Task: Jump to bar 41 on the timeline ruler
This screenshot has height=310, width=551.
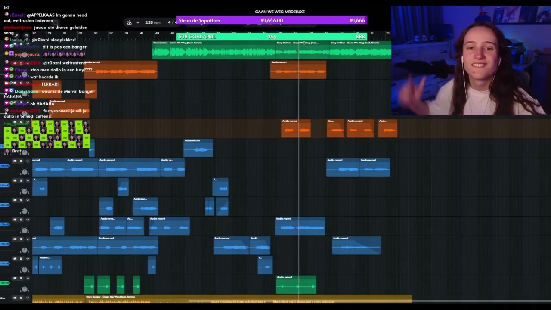Action: 142,33
